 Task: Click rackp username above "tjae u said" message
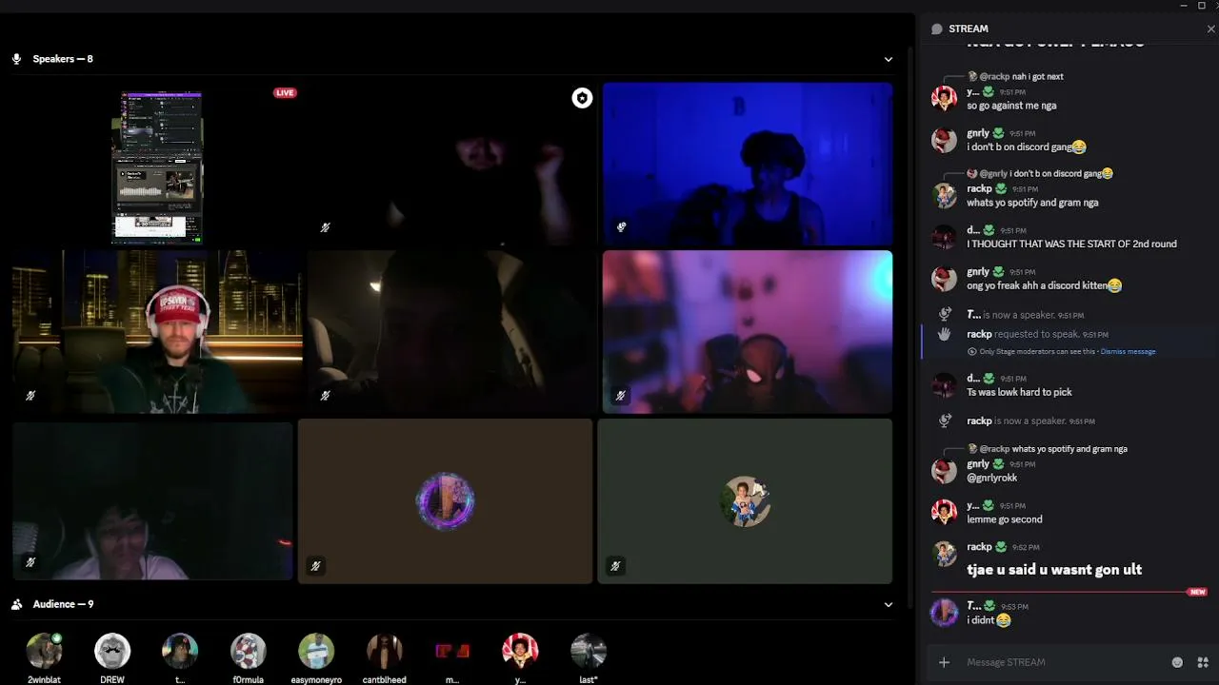[x=979, y=547]
